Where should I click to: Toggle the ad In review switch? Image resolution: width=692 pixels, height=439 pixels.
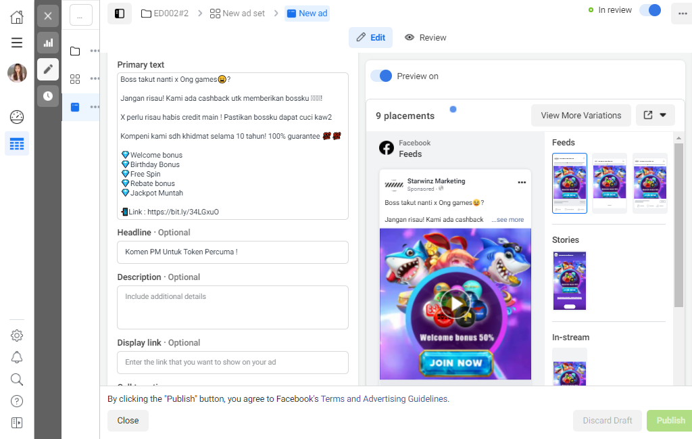[x=651, y=10]
